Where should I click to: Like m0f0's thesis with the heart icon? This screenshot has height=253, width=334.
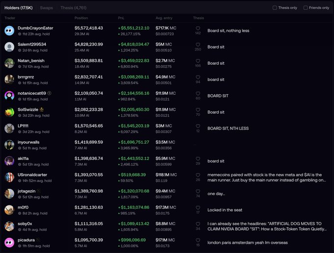(x=198, y=207)
